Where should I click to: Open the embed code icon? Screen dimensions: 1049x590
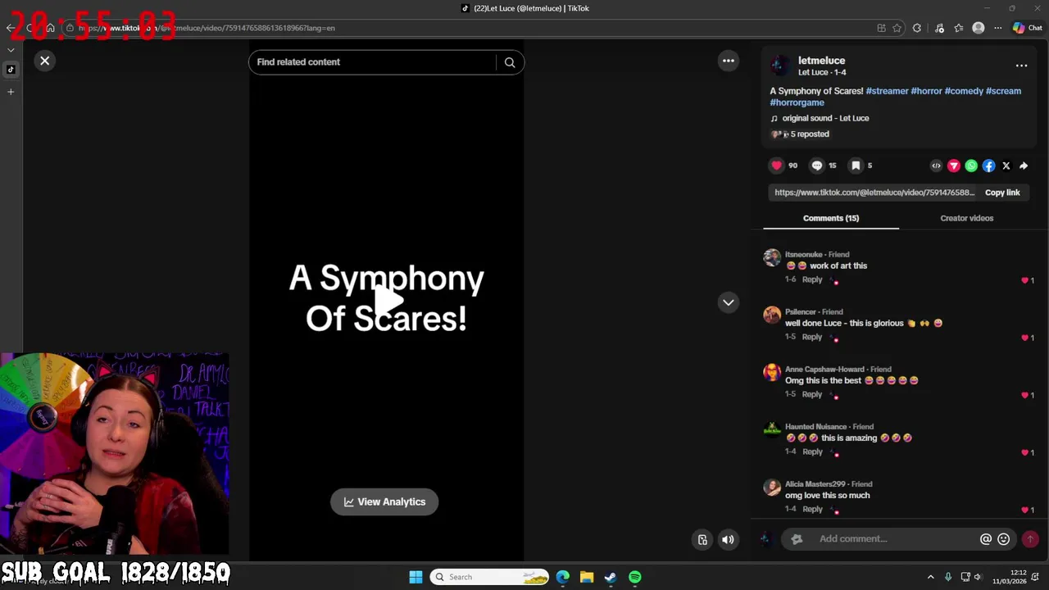coord(936,166)
